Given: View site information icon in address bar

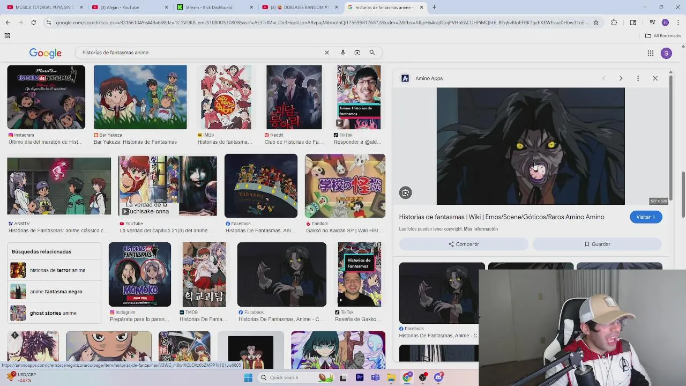Looking at the screenshot, I should pos(49,23).
